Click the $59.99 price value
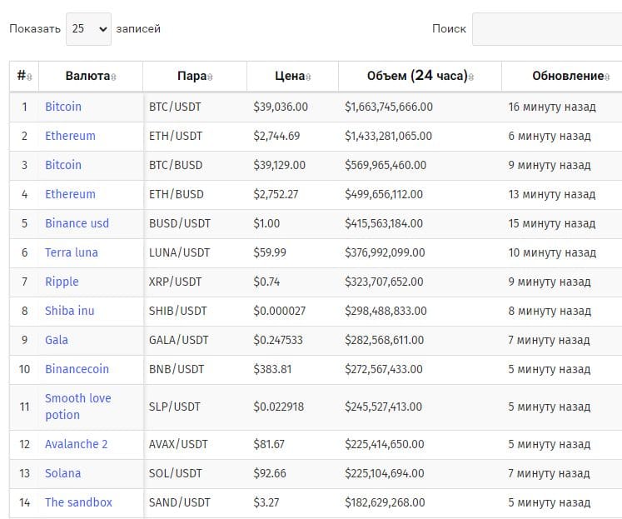The height and width of the screenshot is (519, 622). (270, 252)
